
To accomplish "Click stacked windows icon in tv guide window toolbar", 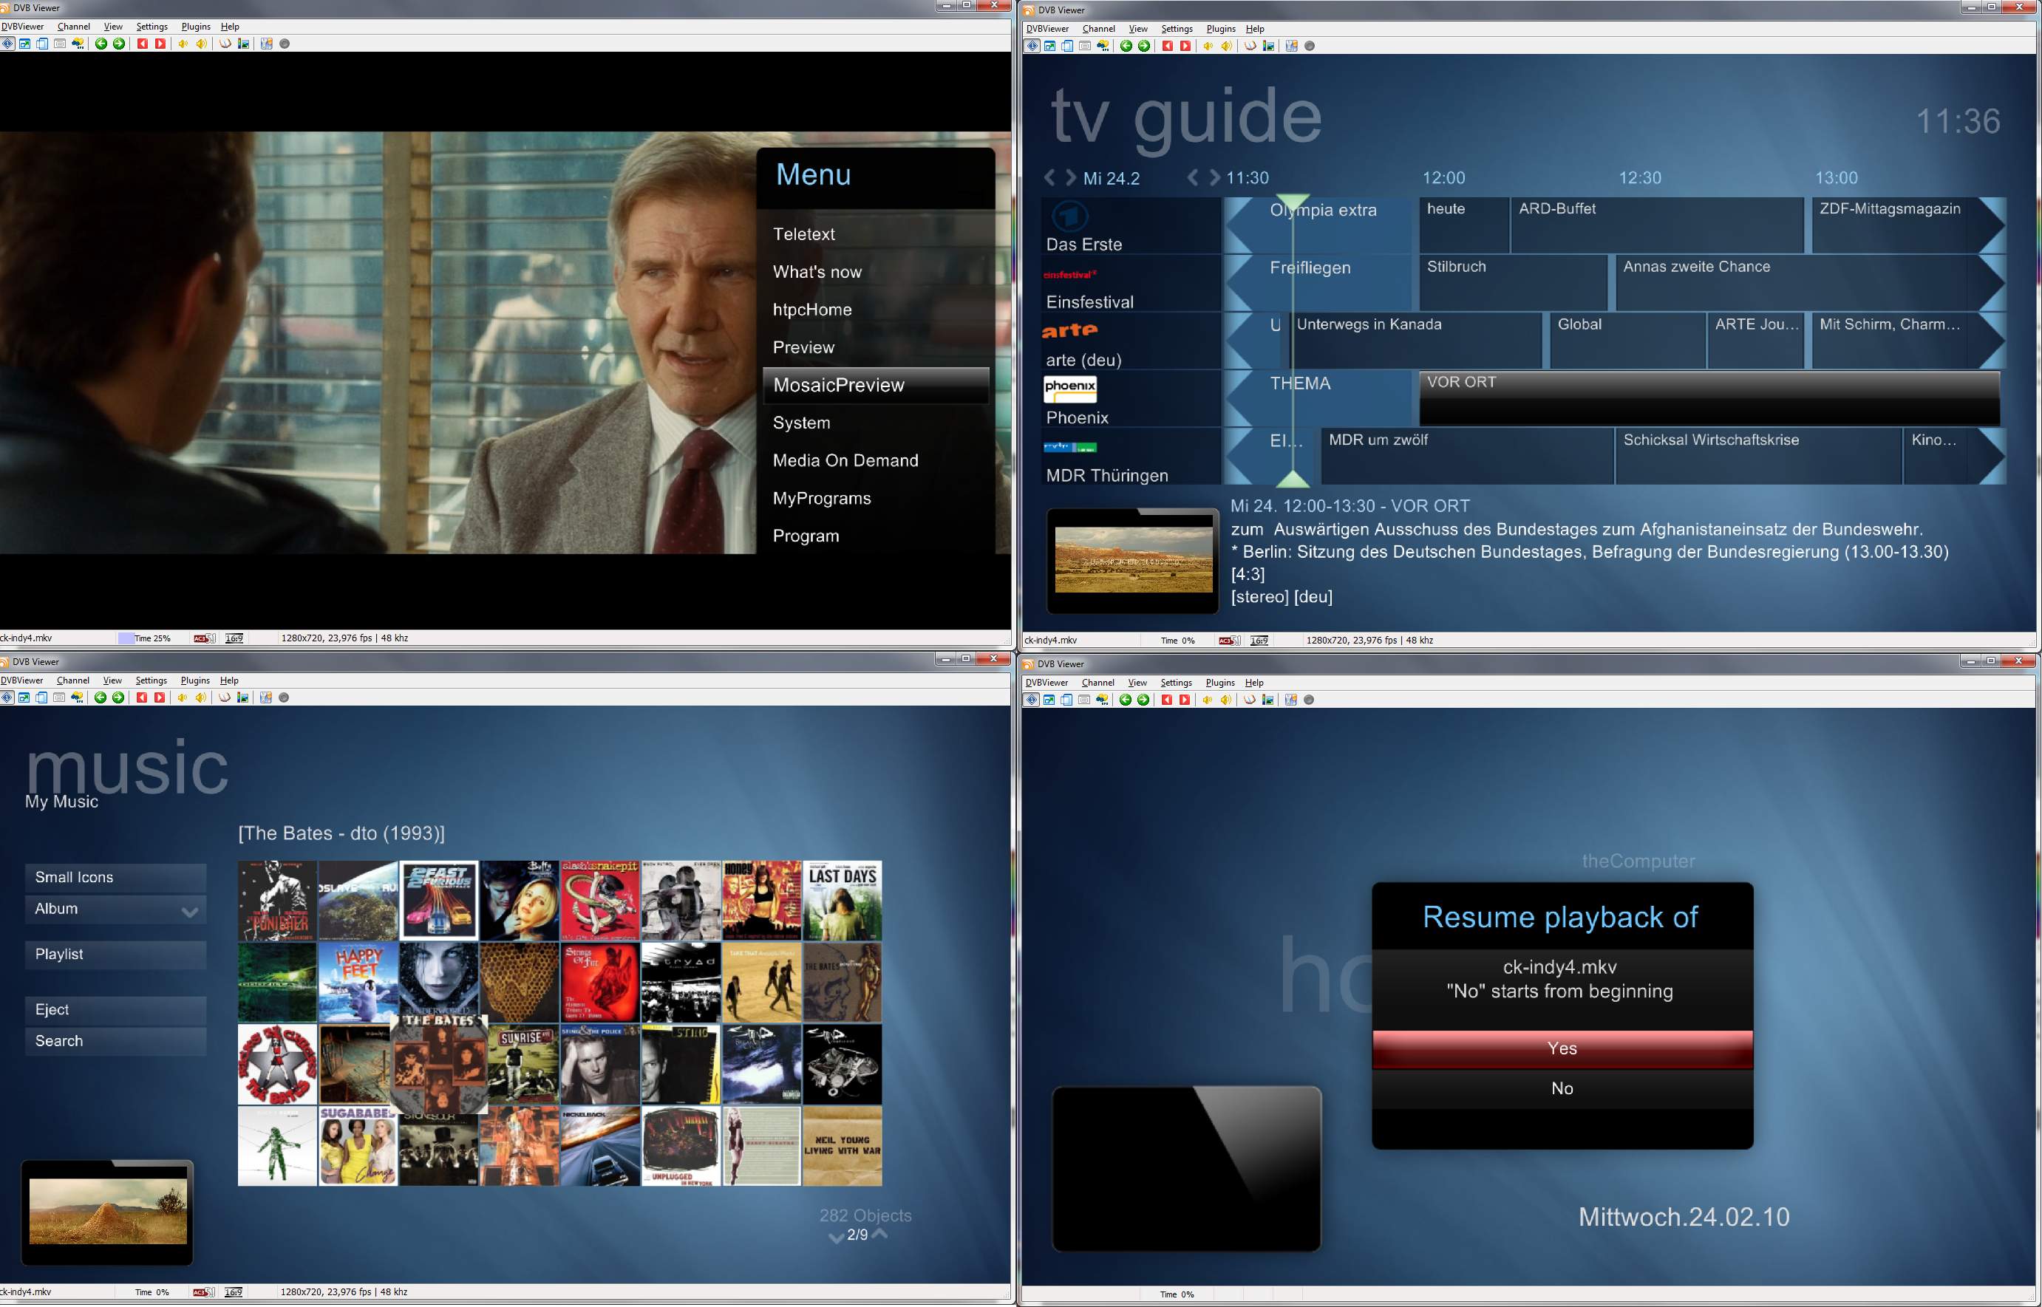I will tap(1068, 46).
